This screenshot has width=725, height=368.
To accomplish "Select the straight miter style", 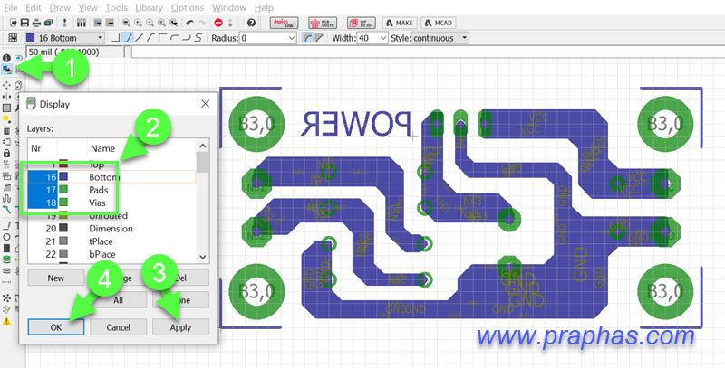I will [319, 38].
